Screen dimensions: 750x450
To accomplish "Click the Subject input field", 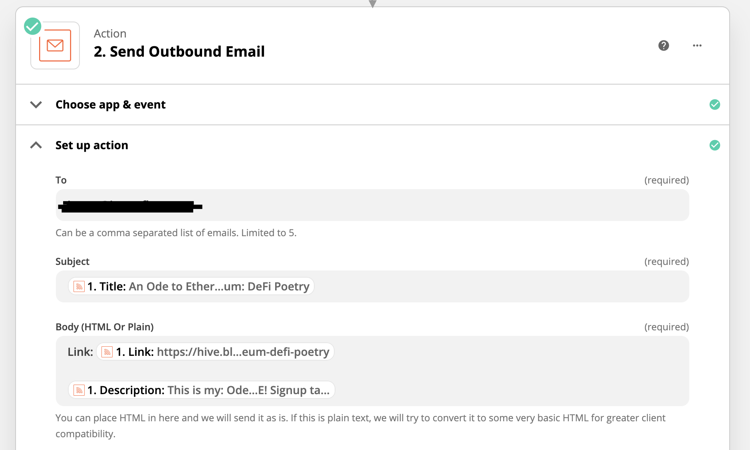I will (x=372, y=286).
